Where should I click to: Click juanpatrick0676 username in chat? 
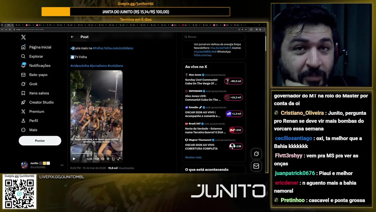tap(295, 173)
